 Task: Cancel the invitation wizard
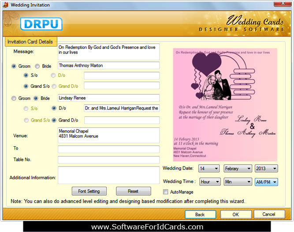[269, 214]
